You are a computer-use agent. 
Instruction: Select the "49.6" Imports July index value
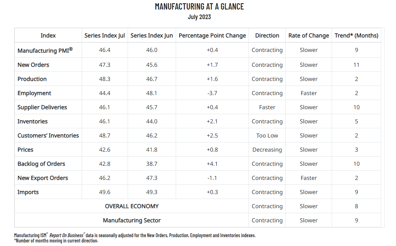pos(105,192)
